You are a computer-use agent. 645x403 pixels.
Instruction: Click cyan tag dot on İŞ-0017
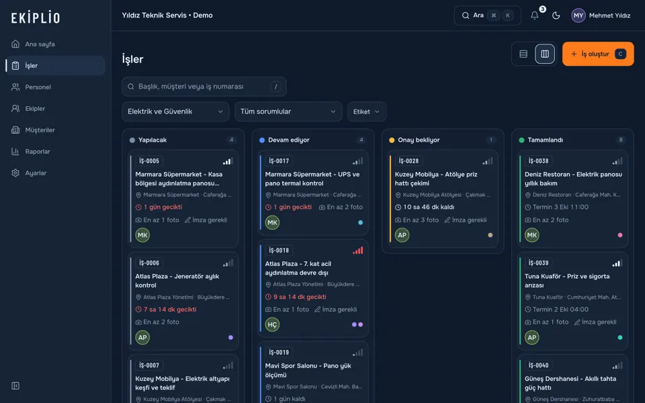point(360,222)
